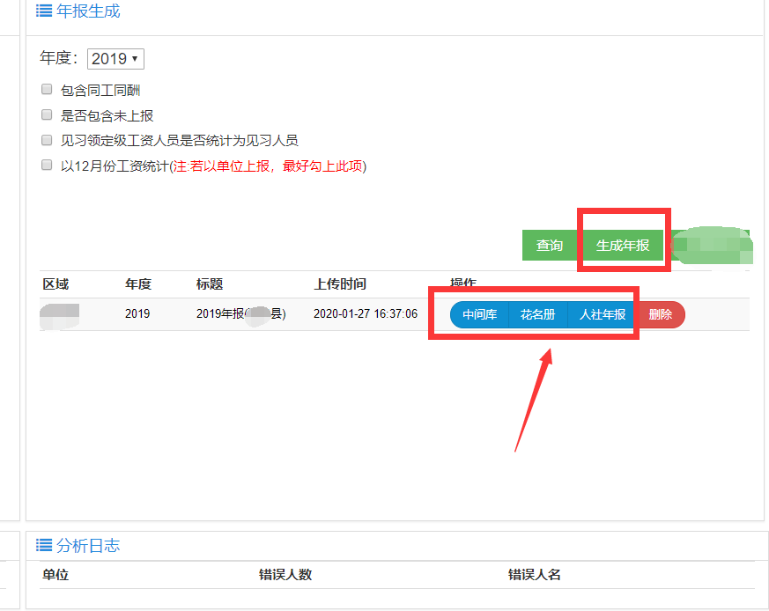Open 中间库 for the 2019 report
769x611 pixels.
(x=479, y=314)
